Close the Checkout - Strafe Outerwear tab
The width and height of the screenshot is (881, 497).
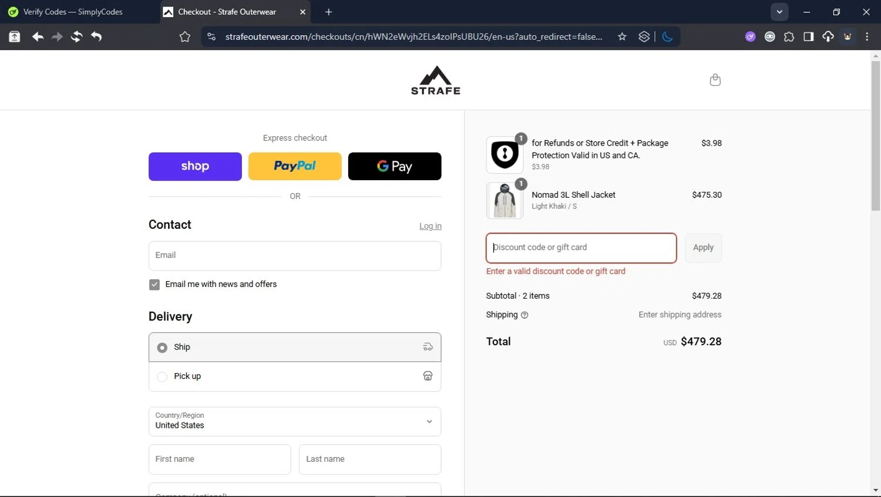[302, 12]
